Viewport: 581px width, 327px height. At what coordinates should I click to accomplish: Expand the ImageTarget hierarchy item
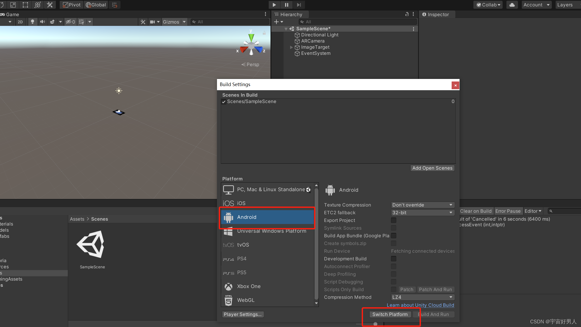point(291,47)
